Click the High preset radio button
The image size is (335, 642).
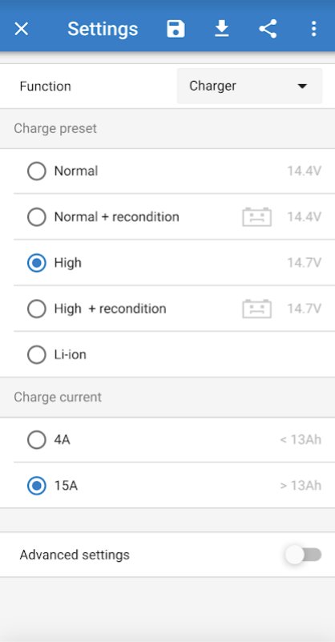click(x=36, y=262)
